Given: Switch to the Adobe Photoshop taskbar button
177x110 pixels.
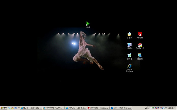Looking at the screenshot, I should click(121, 108).
